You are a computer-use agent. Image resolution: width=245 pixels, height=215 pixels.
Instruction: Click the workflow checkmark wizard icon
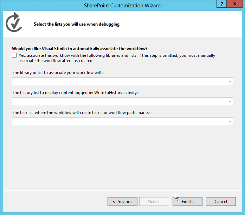coord(14,22)
